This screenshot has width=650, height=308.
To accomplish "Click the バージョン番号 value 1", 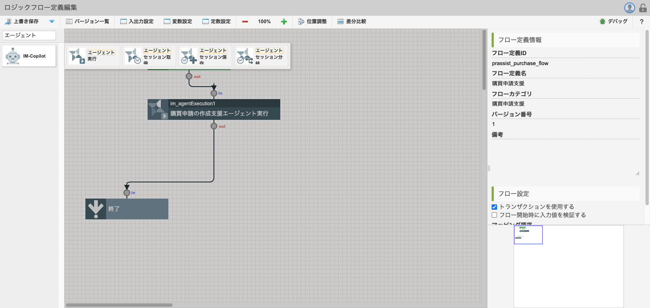I will pyautogui.click(x=493, y=124).
